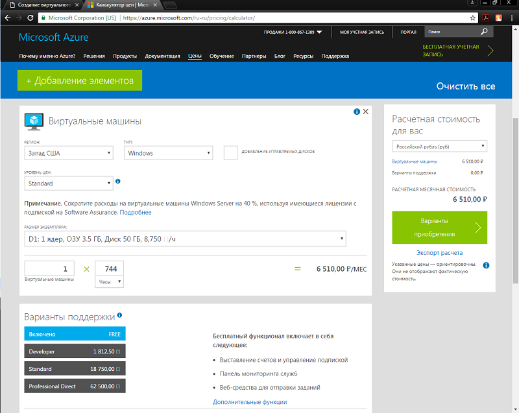Click arrow beside free account link

click(490, 51)
